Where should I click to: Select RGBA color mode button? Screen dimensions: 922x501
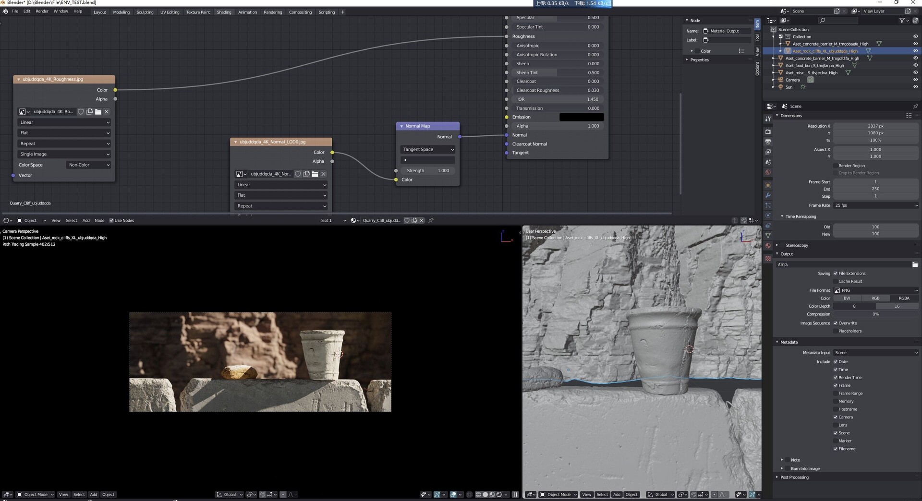pyautogui.click(x=904, y=298)
